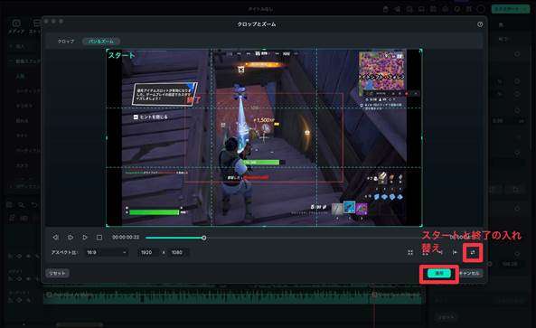Step forward one frame in preview
This screenshot has height=328, width=536.
point(71,237)
